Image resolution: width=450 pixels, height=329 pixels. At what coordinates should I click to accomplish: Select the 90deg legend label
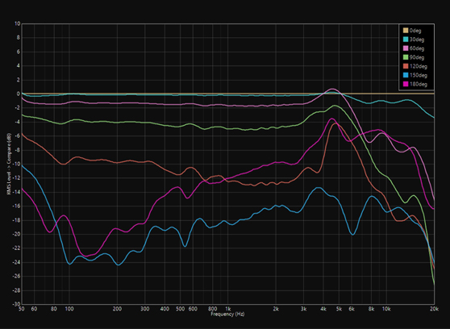point(417,57)
